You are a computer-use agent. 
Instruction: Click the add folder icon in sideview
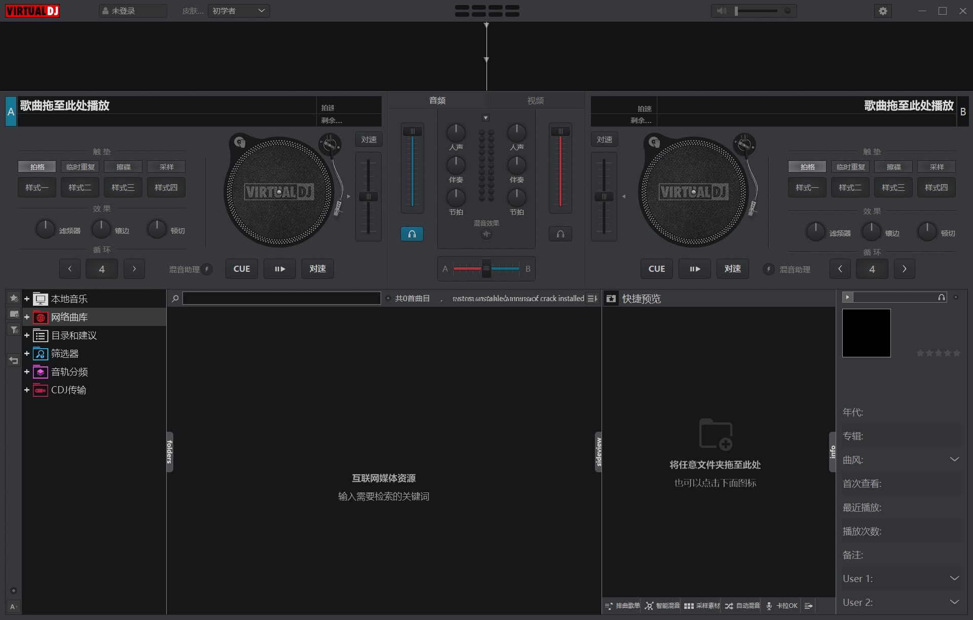(716, 434)
